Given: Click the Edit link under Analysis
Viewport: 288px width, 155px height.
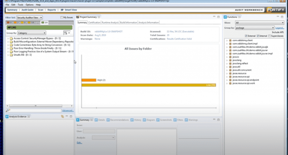Looking at the screenshot, I should [x=79, y=143].
